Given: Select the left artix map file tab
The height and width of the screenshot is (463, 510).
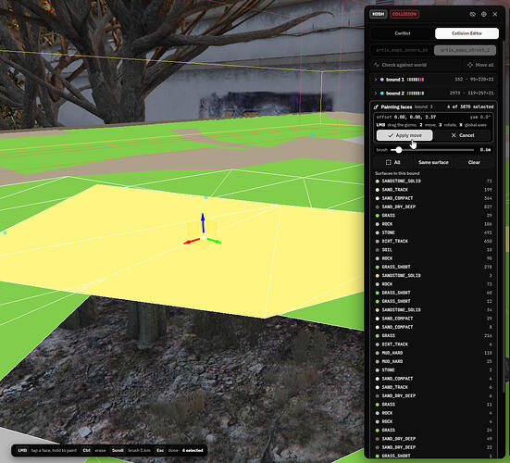Looking at the screenshot, I should [x=402, y=50].
